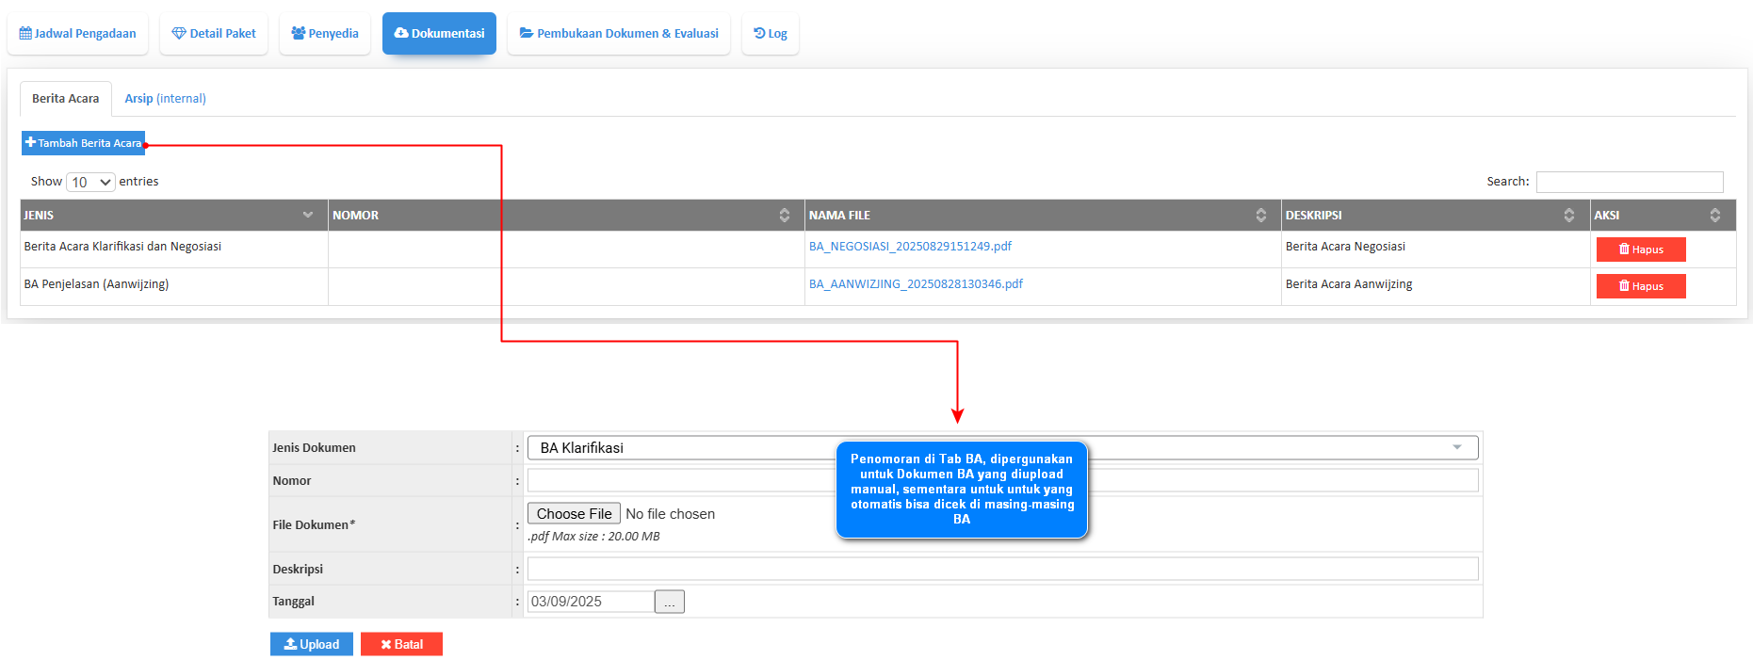
Task: Open the Jadwal Pengadaan tab
Action: 78,34
